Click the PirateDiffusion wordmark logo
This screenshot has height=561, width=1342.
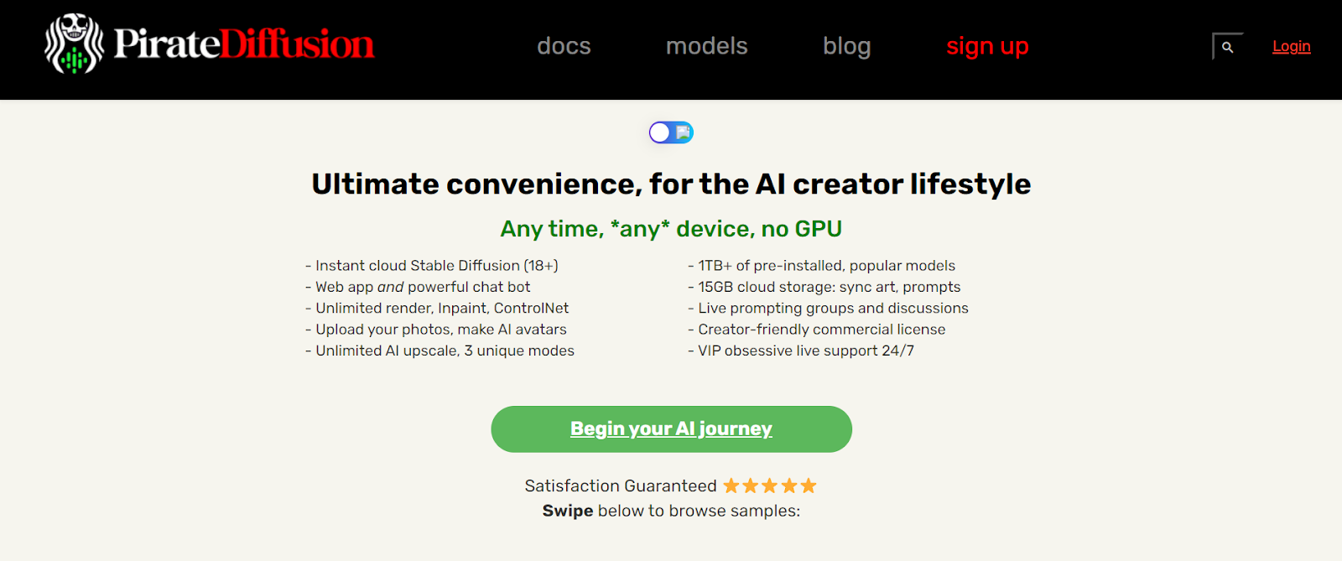point(244,44)
